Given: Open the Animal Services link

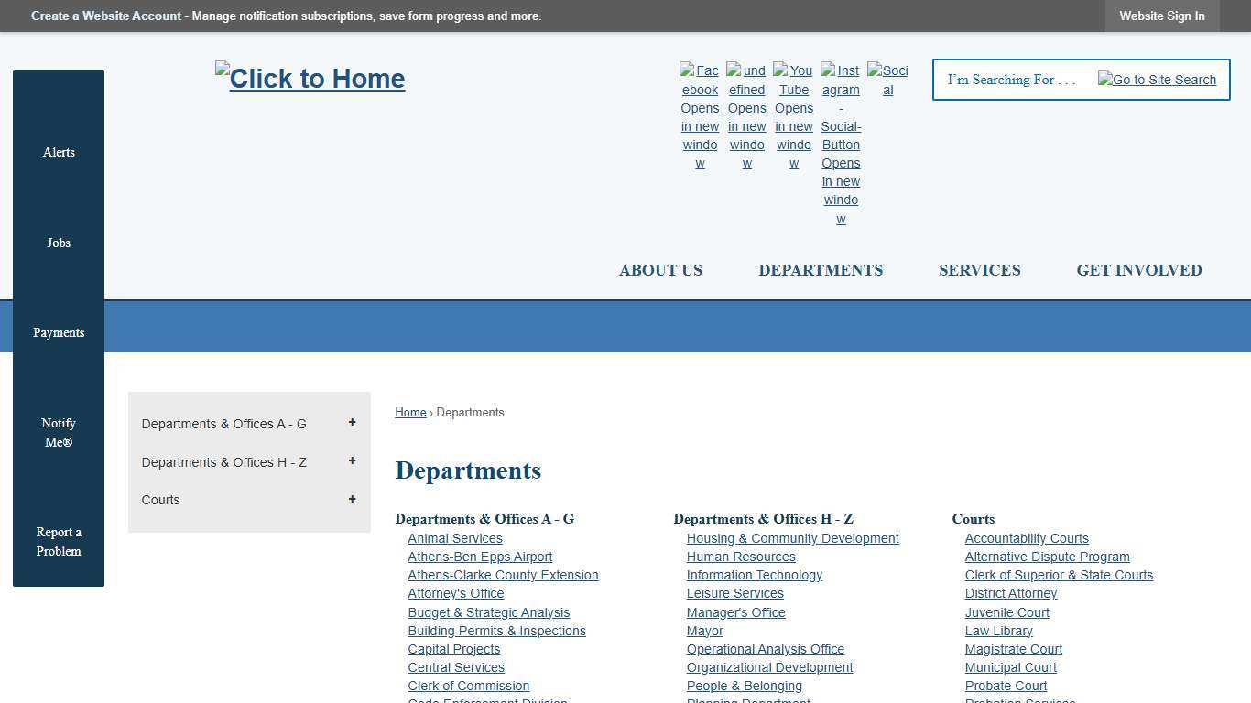Looking at the screenshot, I should click(x=455, y=538).
